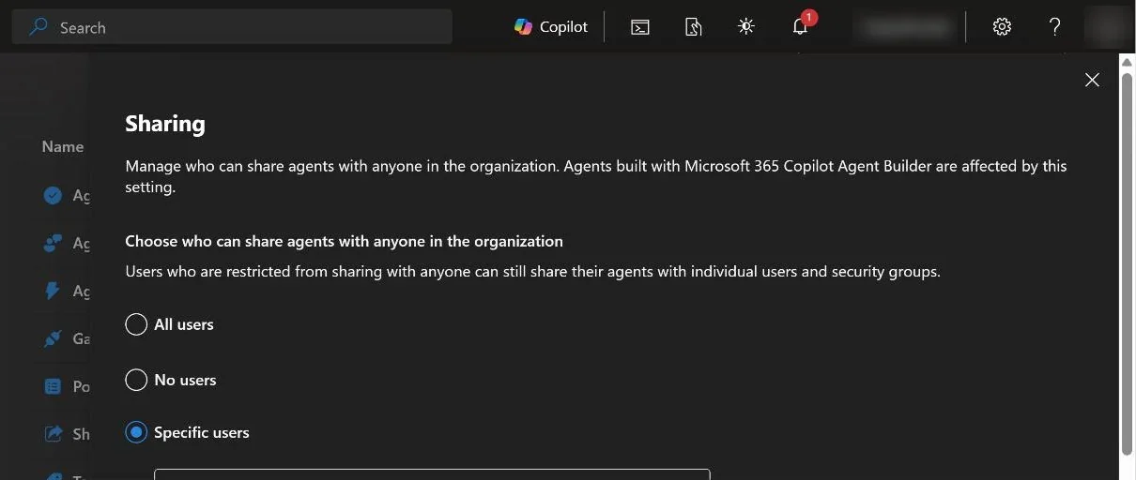Click the Name column header
Viewport: 1136px width, 480px height.
click(x=63, y=146)
